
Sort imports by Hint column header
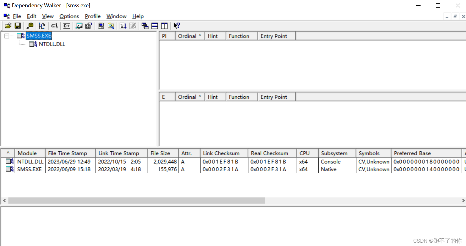point(215,36)
